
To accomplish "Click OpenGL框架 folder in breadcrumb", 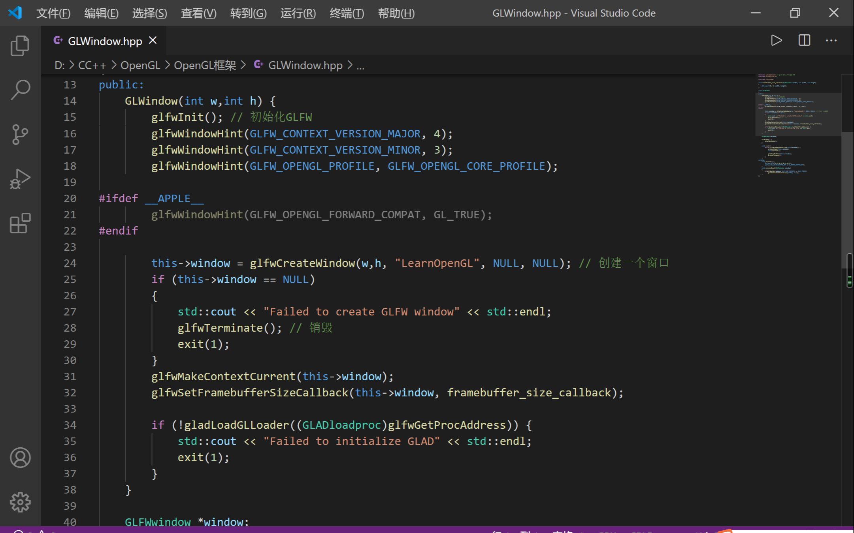I will coord(205,65).
